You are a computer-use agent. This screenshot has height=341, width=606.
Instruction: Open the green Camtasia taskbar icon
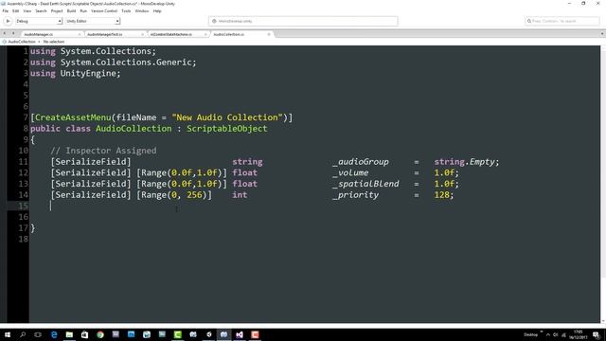[177, 334]
